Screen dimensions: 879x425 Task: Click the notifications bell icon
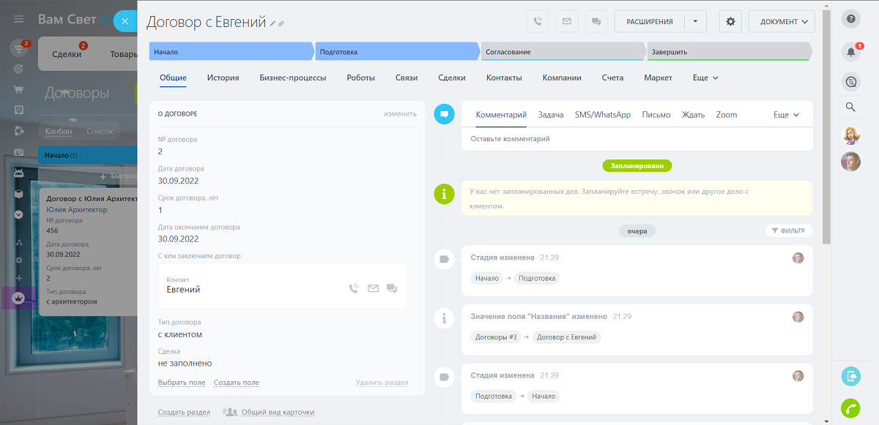[850, 51]
